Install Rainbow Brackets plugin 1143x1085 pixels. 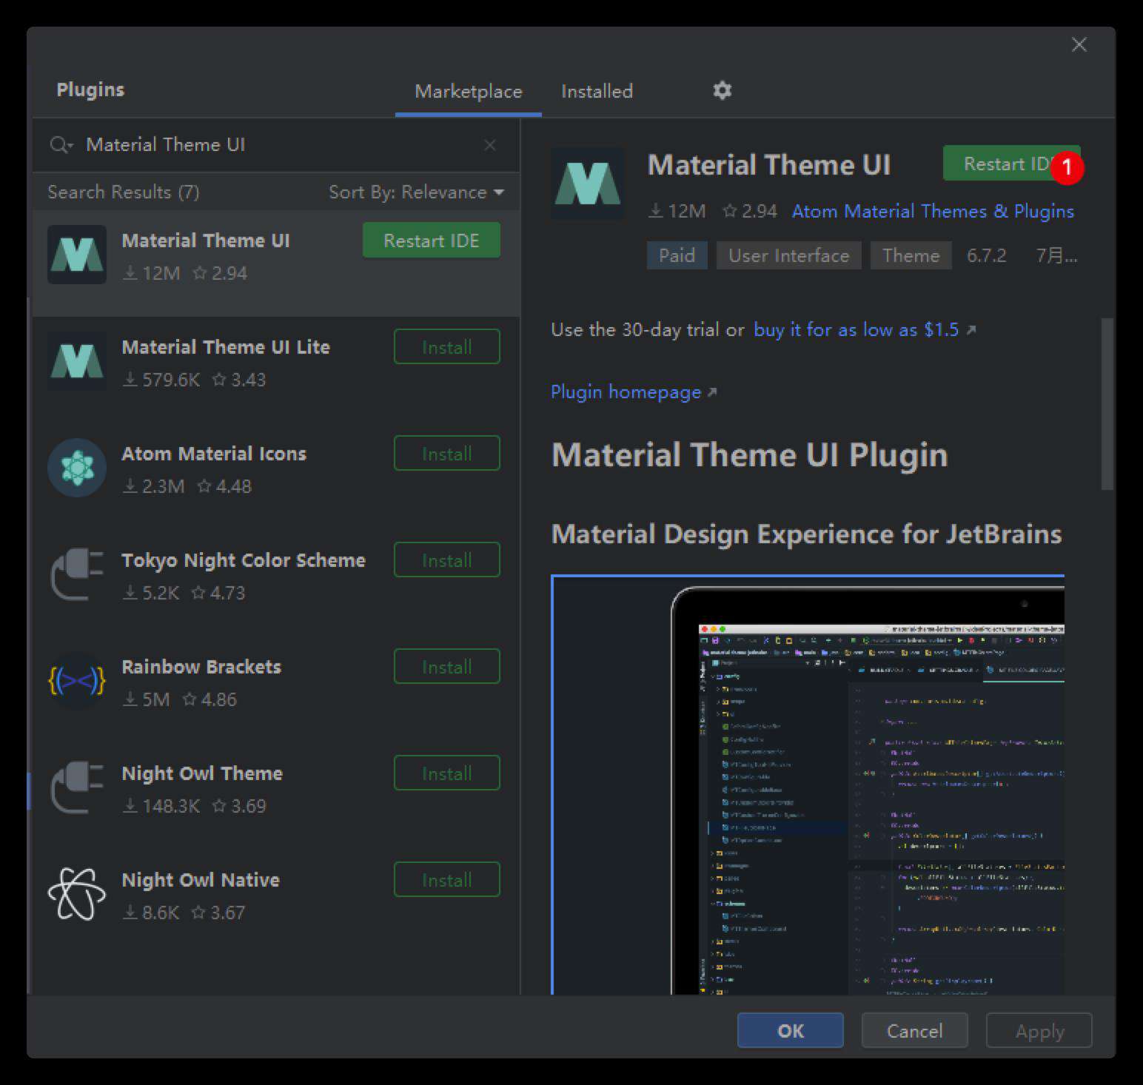click(x=447, y=667)
